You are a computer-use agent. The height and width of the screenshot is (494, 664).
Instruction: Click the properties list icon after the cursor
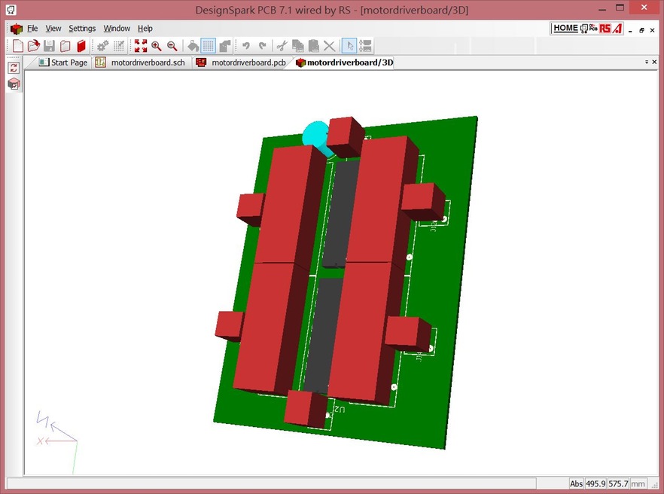365,46
